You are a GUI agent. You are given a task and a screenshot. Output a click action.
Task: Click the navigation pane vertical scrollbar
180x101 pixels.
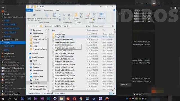[x=48, y=59]
